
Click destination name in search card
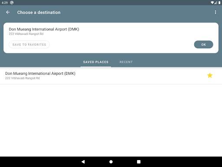point(44,29)
